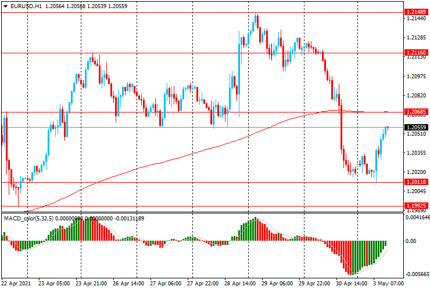Select the 1.19925 support level label
Viewport: 430px width, 290px height.
tap(416, 206)
